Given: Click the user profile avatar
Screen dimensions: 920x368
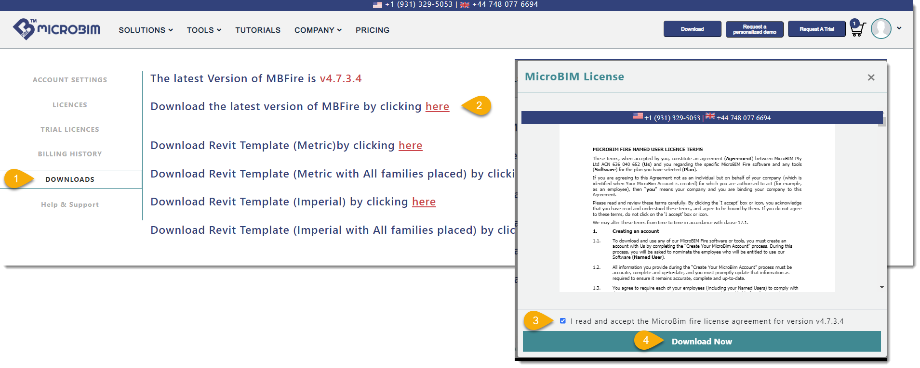Looking at the screenshot, I should pos(881,28).
